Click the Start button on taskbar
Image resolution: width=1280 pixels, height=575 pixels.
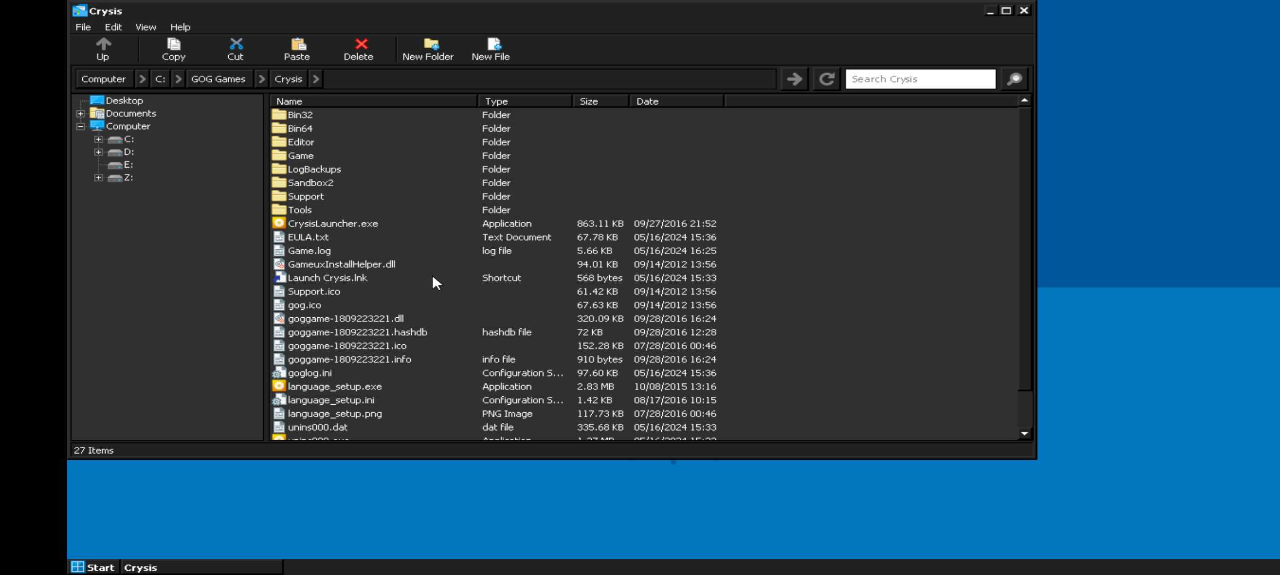point(93,567)
